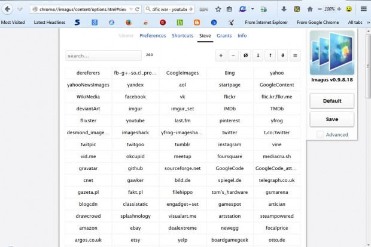Click the address bar URL field
Screen dimensions: 371x247
tap(83, 9)
